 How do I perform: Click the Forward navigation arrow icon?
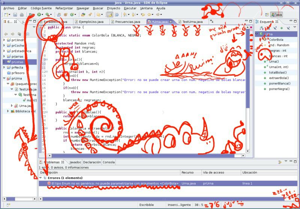[x=158, y=15]
